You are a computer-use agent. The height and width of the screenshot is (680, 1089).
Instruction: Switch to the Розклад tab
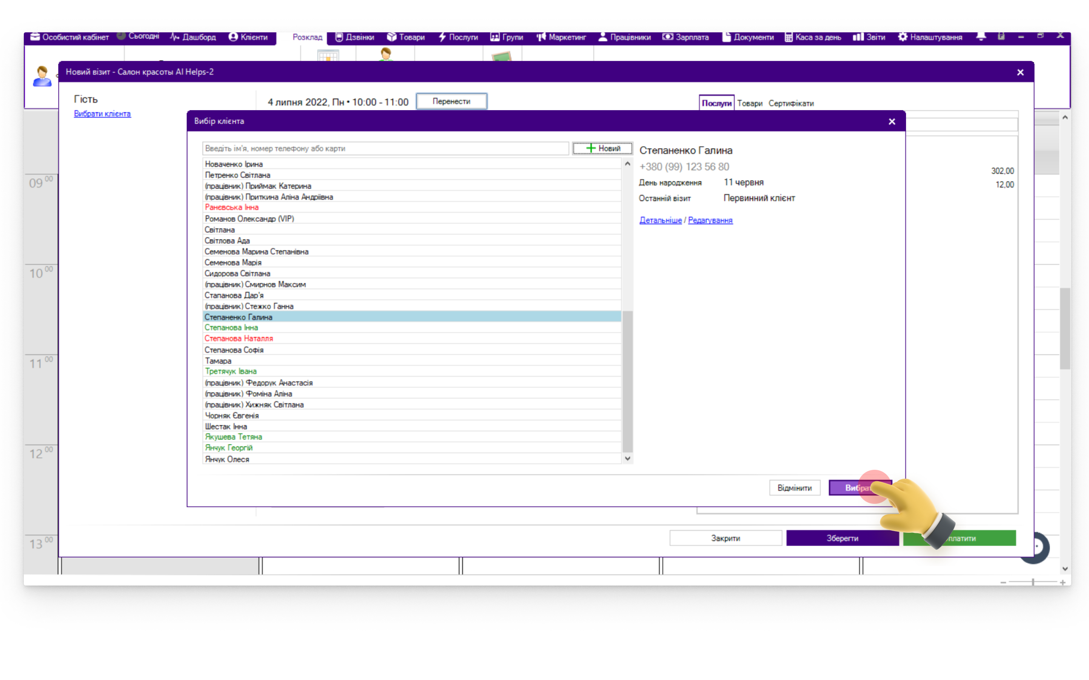coord(308,37)
